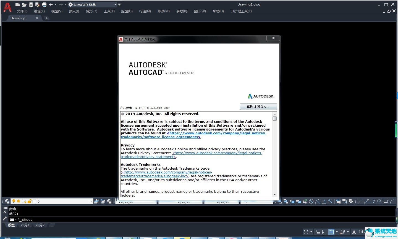Click the Aligned dimension icon
This screenshot has height=239, width=398.
pyautogui.click(x=330, y=201)
